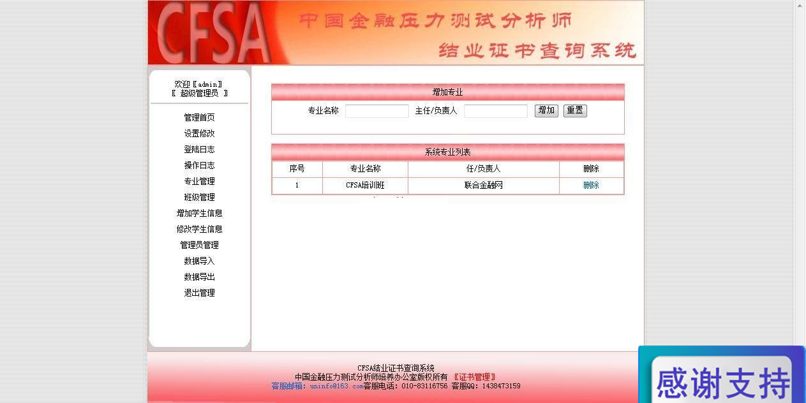Go to 登陆日志 page
This screenshot has height=403, width=806.
tap(199, 149)
